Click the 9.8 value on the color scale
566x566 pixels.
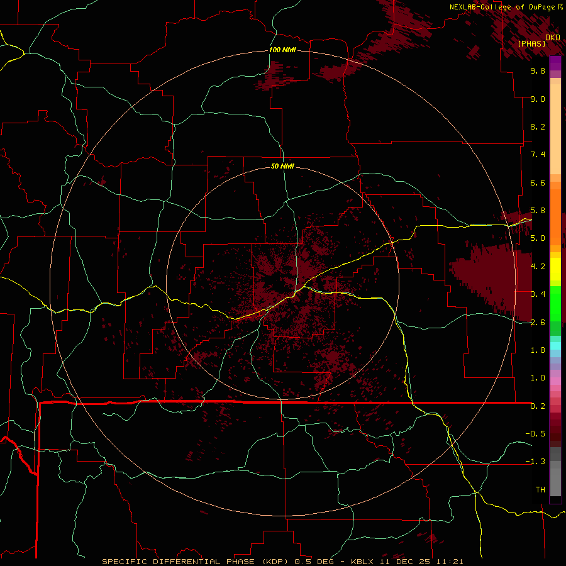click(538, 70)
